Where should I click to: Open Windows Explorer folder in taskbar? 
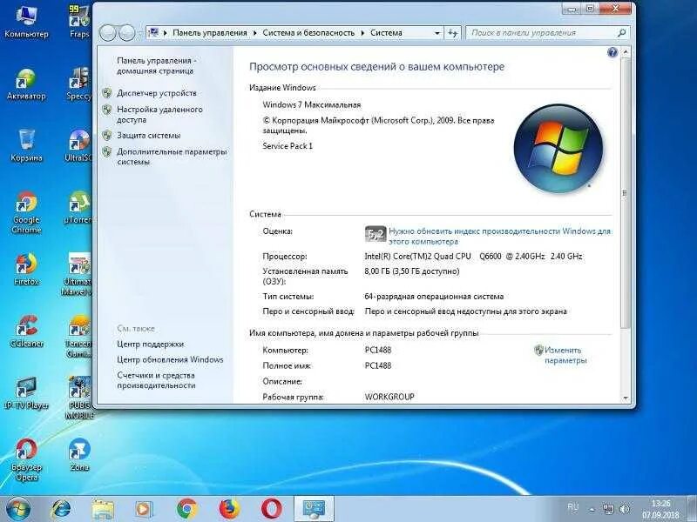[103, 509]
